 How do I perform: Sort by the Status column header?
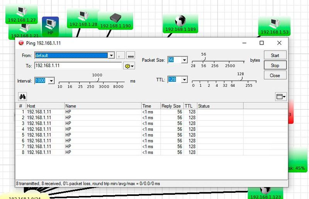point(220,106)
